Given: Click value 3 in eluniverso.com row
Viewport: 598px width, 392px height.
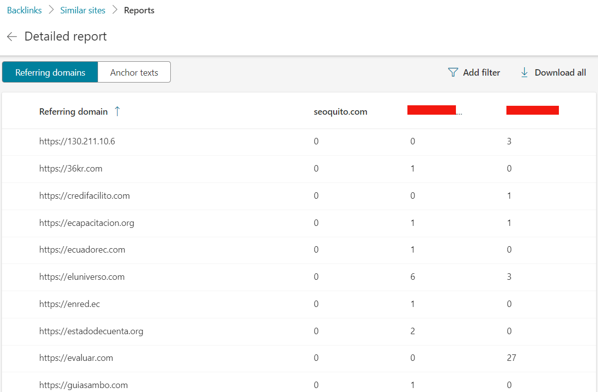Looking at the screenshot, I should [509, 277].
